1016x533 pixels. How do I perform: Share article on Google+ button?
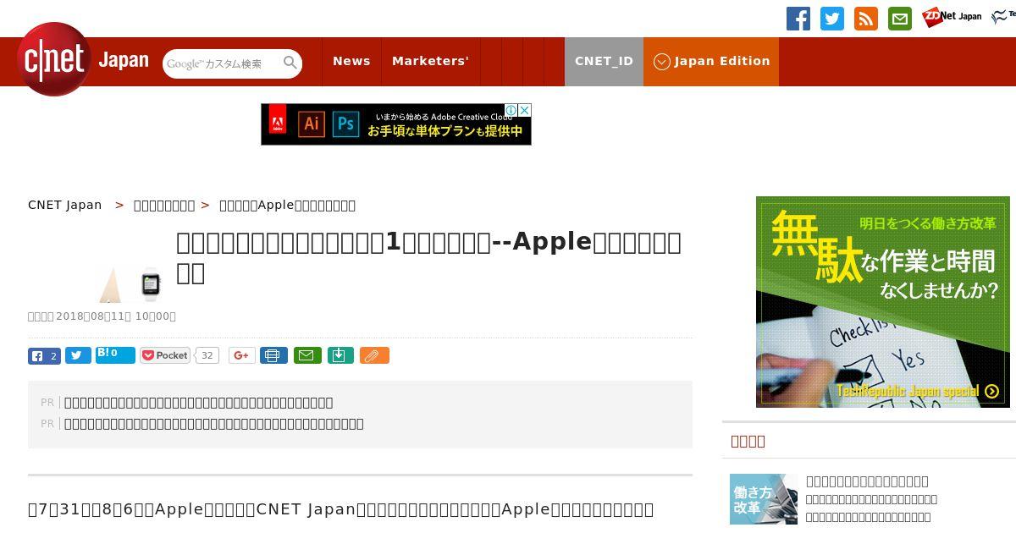tap(241, 355)
